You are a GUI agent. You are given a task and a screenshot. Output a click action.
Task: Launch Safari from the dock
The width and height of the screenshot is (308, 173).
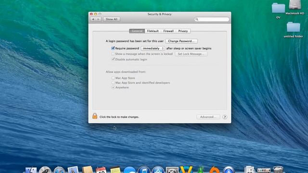point(59,170)
